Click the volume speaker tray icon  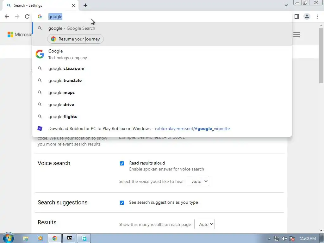[x=284, y=239]
